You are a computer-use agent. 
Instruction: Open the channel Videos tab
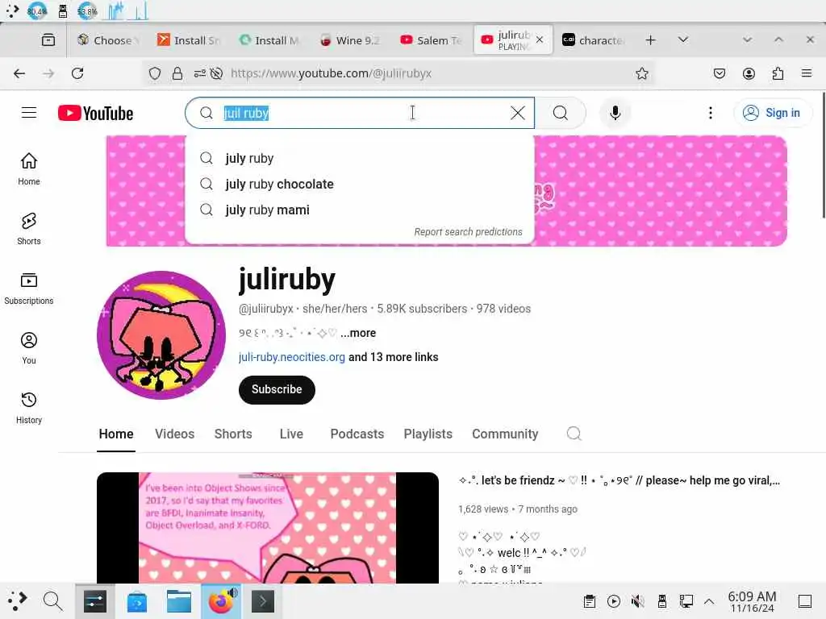click(174, 434)
